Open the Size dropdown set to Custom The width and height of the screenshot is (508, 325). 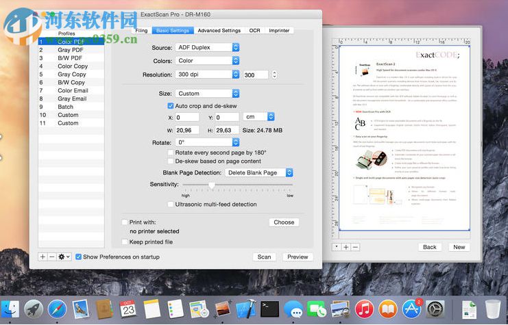click(207, 94)
